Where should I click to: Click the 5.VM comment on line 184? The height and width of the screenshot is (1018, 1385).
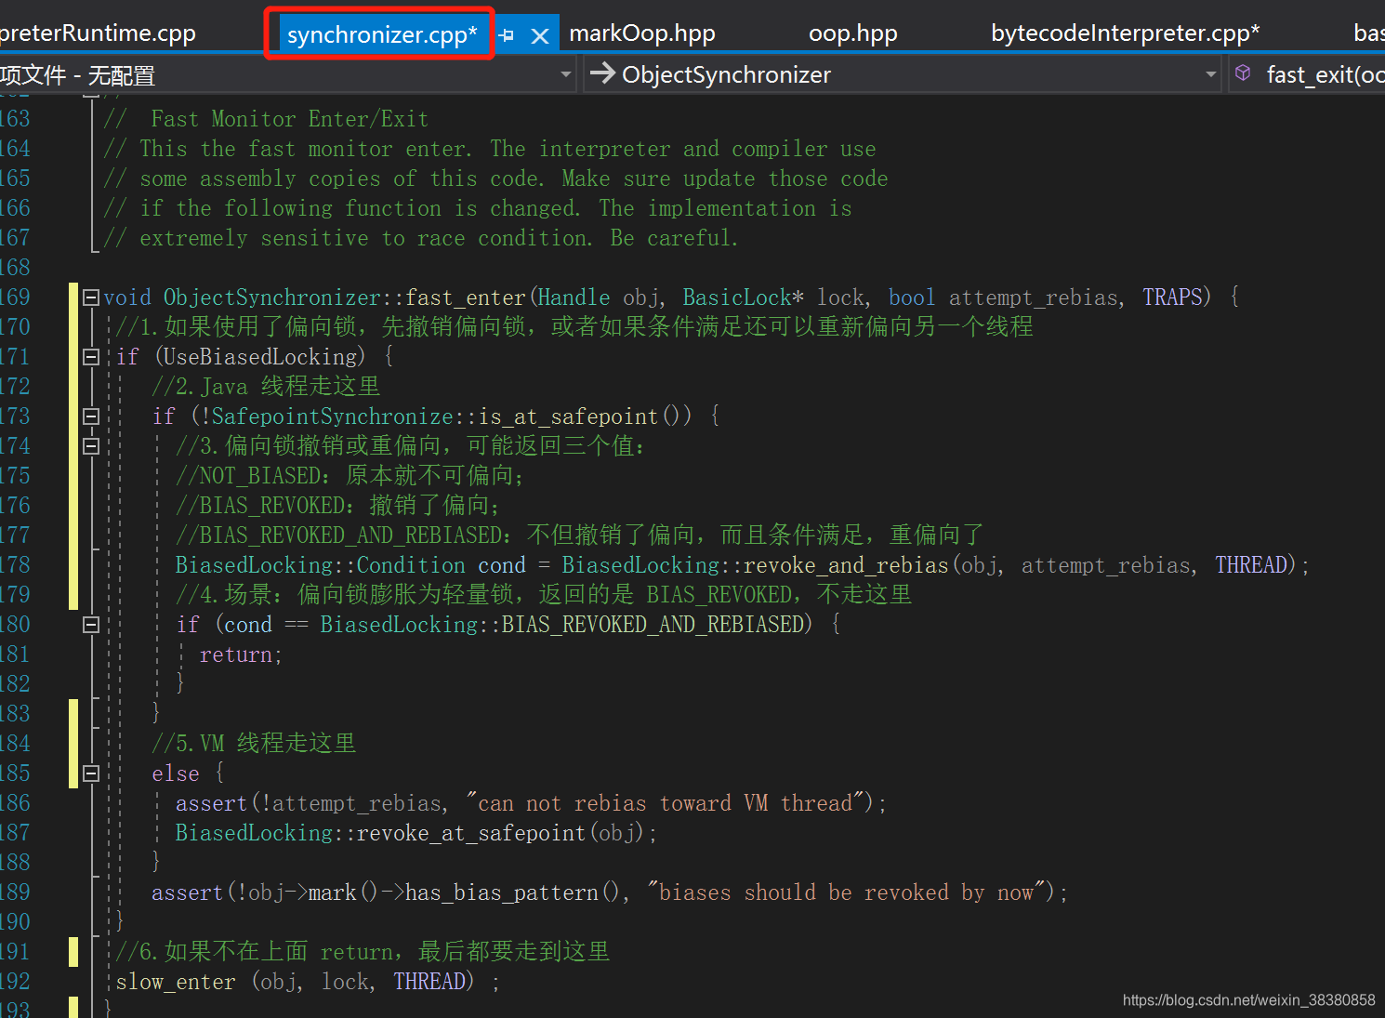tap(254, 744)
